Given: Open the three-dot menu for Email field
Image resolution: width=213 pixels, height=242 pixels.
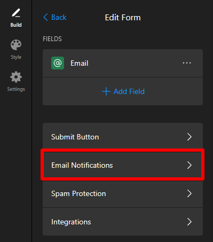Looking at the screenshot, I should [187, 63].
